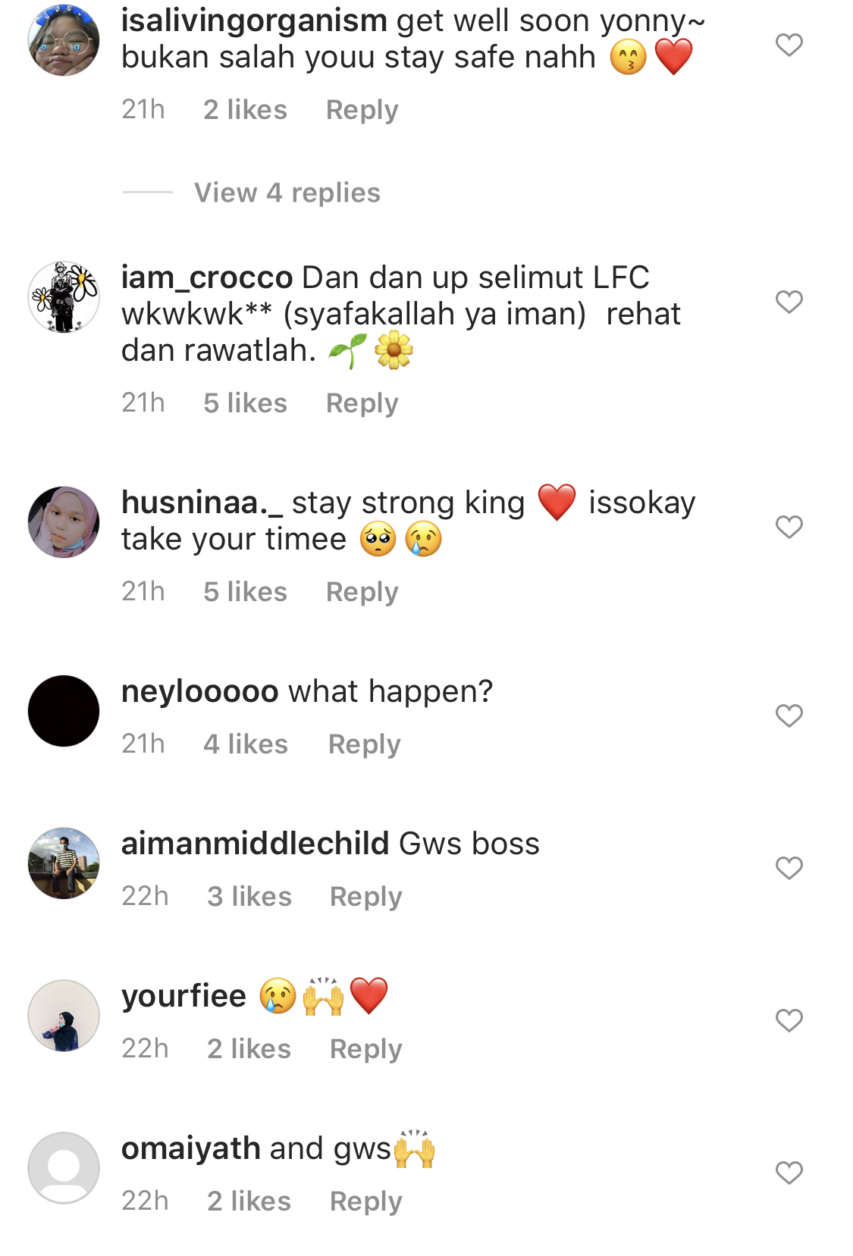
Task: Tap the heart beside neylooooo's comment
Action: click(789, 716)
